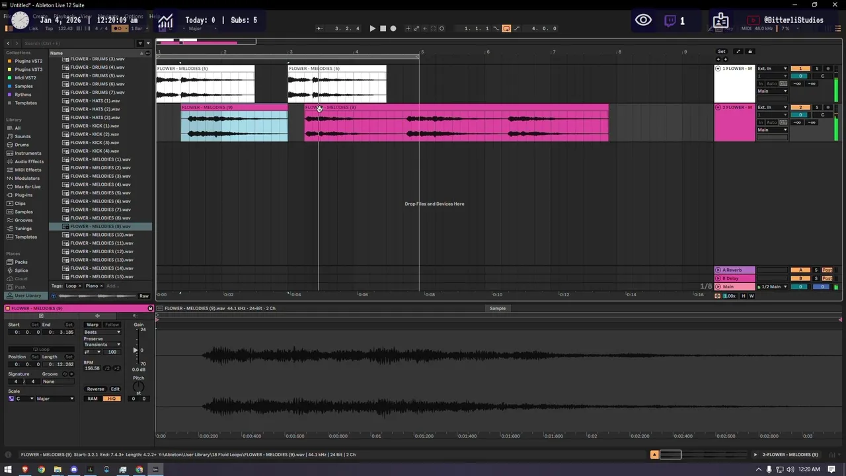Halve the clip BPM with /2
The height and width of the screenshot is (476, 846).
(x=107, y=368)
